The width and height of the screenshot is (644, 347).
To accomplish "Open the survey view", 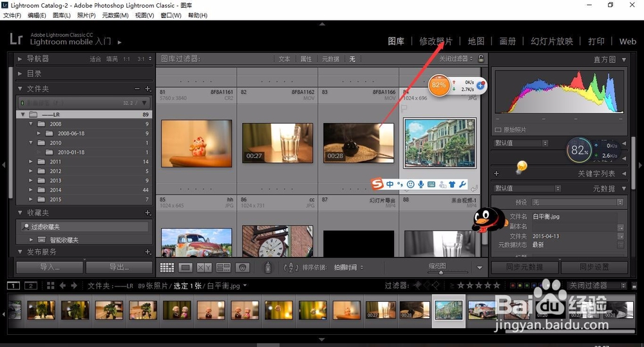I will pyautogui.click(x=223, y=268).
